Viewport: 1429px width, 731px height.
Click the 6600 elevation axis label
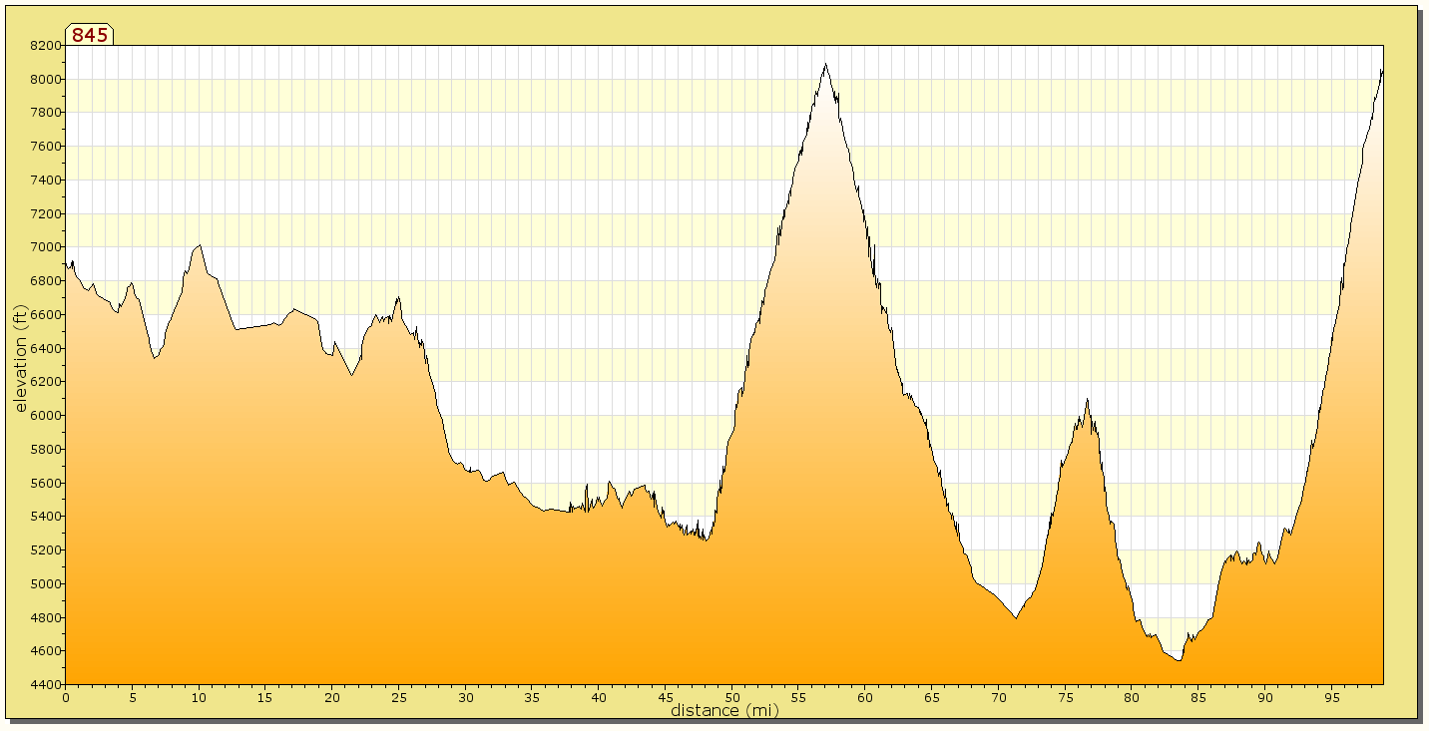(x=46, y=314)
